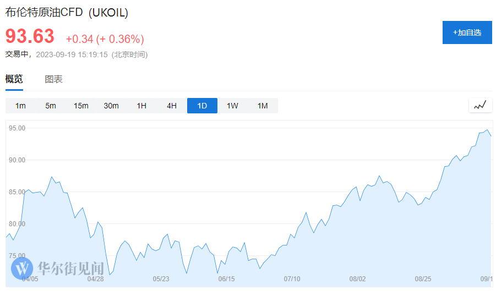Add UKOIL to watchlist with +加自选
The width and height of the screenshot is (496, 295).
[467, 32]
